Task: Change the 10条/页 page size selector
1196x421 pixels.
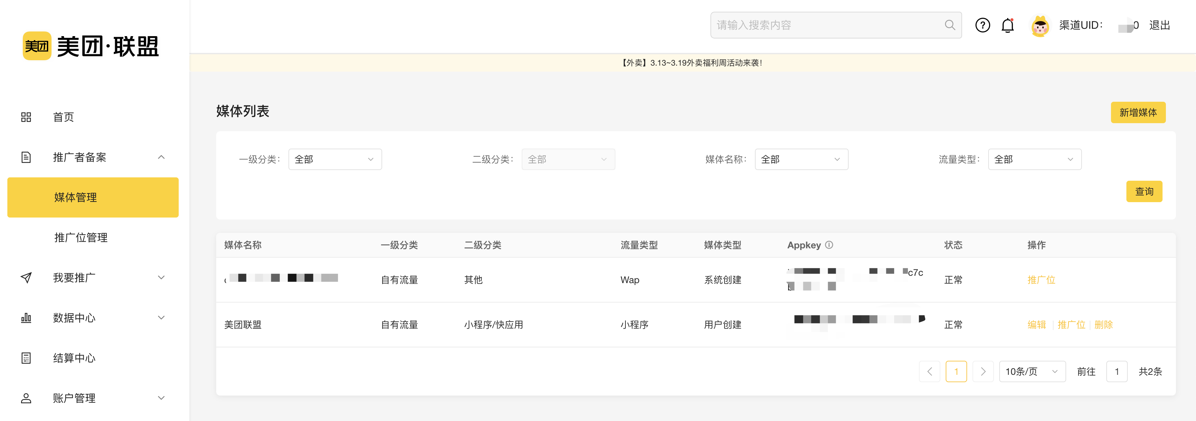Action: click(1032, 371)
